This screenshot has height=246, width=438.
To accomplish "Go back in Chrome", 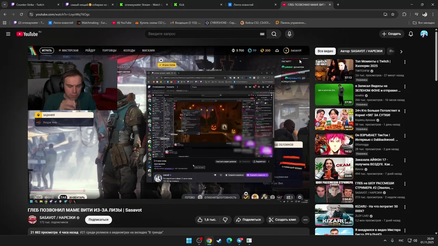I will (x=5, y=14).
